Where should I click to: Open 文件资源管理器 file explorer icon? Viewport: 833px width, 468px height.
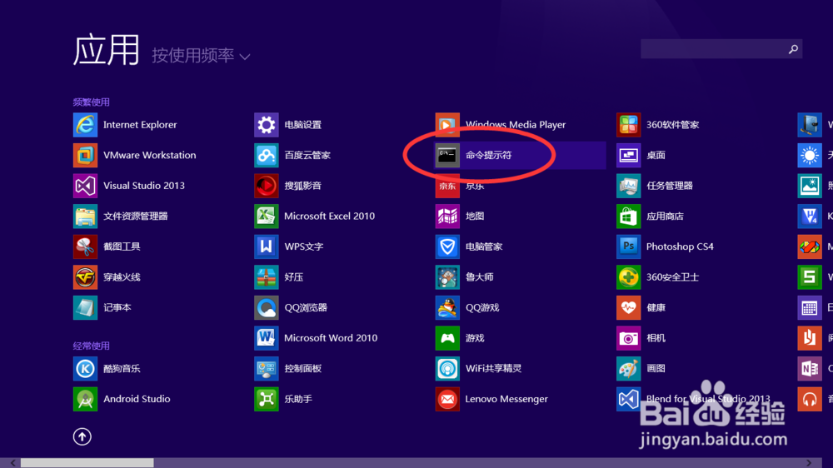click(x=85, y=217)
